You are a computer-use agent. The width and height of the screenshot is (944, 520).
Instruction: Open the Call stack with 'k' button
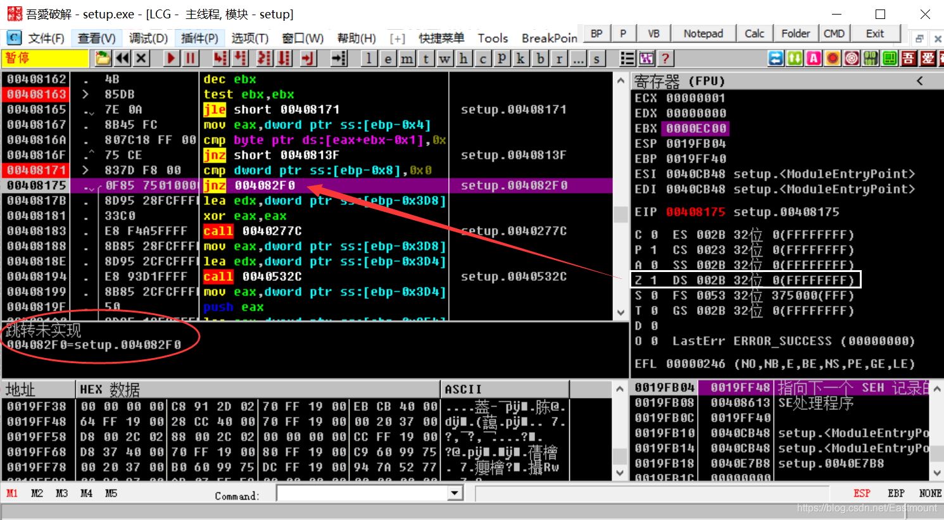[x=521, y=59]
